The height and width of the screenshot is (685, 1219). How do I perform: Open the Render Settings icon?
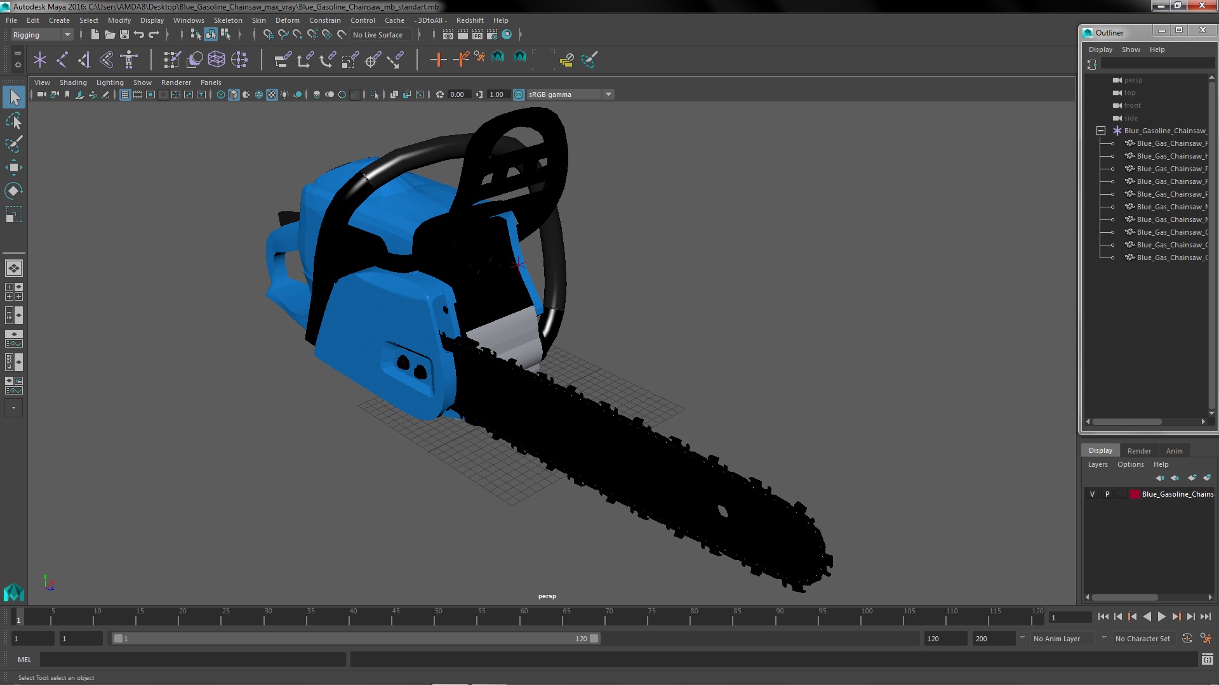492,35
